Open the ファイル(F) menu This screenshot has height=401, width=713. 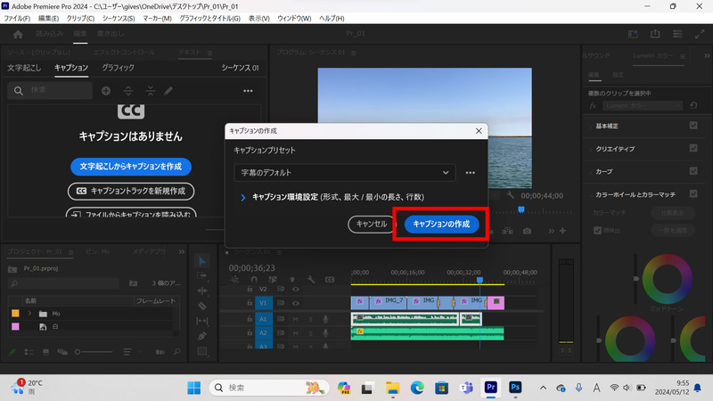(x=17, y=18)
